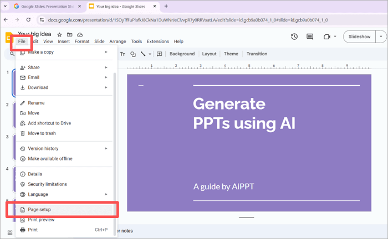This screenshot has height=239, width=388.
Task: Expand the Slideshow dropdown arrow
Action: [381, 37]
